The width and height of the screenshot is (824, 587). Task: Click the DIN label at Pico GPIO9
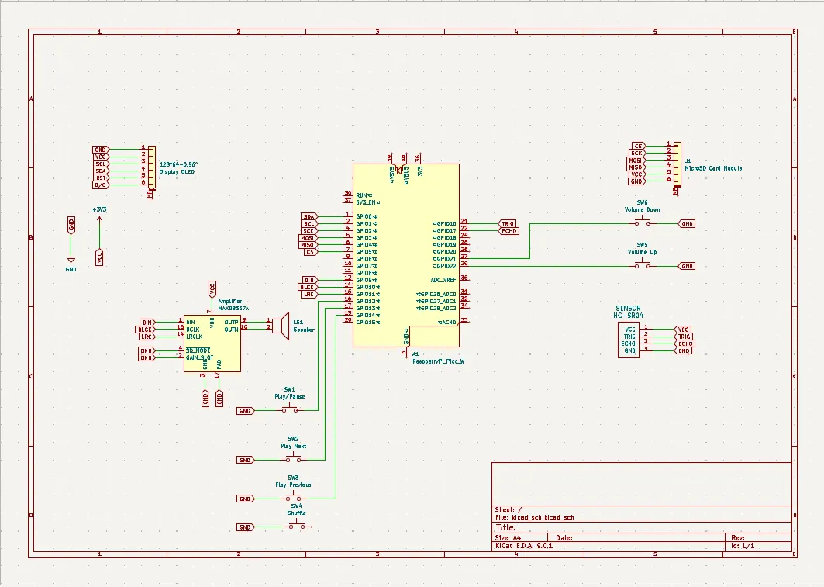coord(309,280)
